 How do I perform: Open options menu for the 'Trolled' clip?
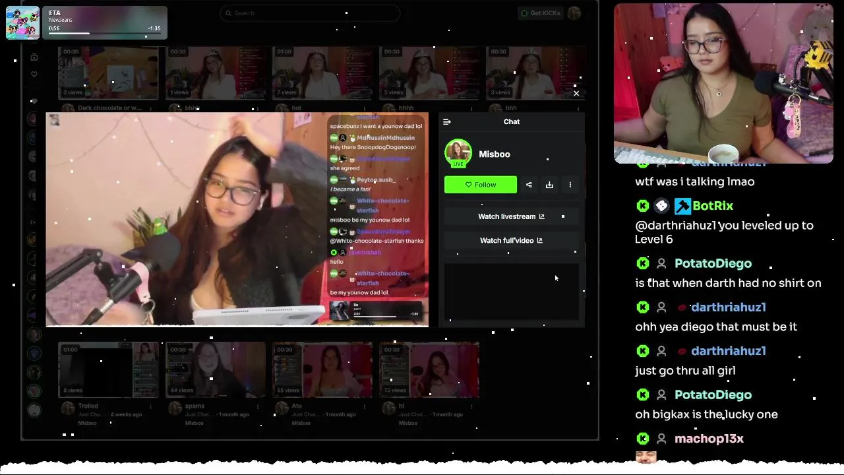click(151, 406)
